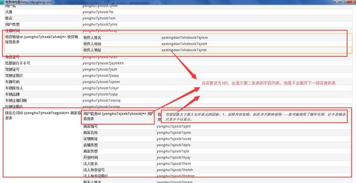This screenshot has width=356, height=183.
Task: Select the code yonghu7sjxxb7sjmc
Action: (x=174, y=132)
